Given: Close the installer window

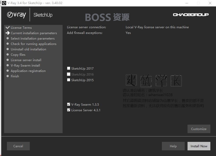Looking at the screenshot, I should 210,3.
